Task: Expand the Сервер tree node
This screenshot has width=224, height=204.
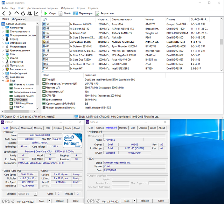Action: coord(3,39)
